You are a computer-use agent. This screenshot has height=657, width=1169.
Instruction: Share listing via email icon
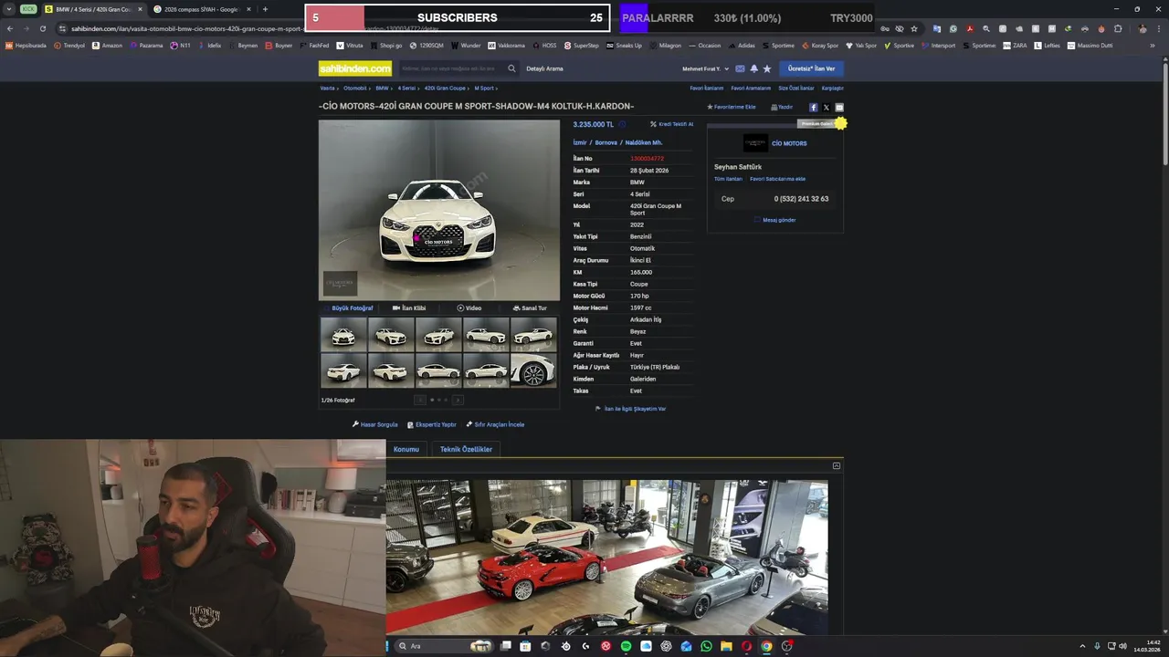[839, 108]
